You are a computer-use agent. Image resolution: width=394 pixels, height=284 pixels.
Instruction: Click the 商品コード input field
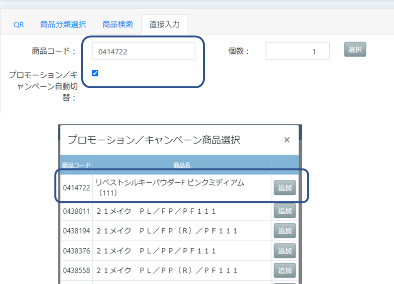pyautogui.click(x=144, y=51)
